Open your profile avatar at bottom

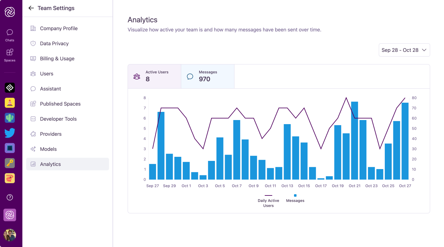tap(9, 235)
